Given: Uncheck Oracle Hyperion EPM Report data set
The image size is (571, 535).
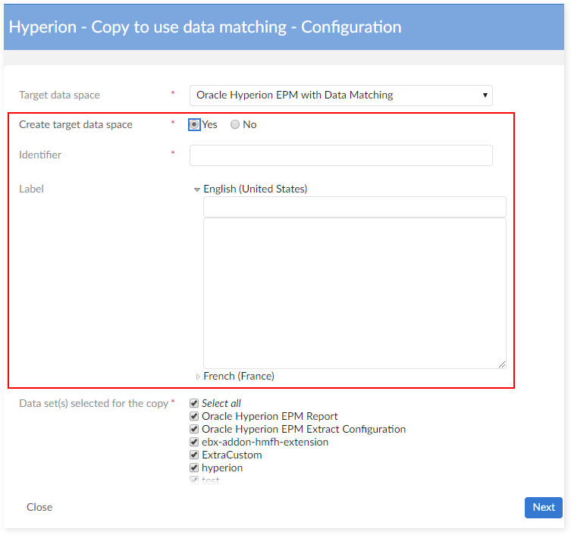Looking at the screenshot, I should point(194,417).
